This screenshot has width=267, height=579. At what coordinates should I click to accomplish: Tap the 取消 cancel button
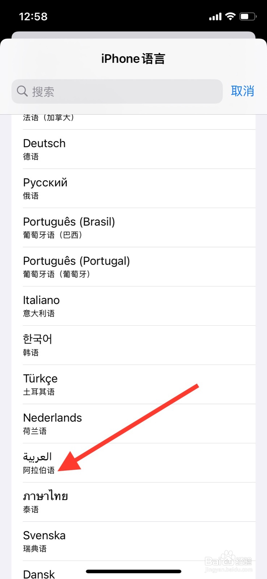click(242, 91)
